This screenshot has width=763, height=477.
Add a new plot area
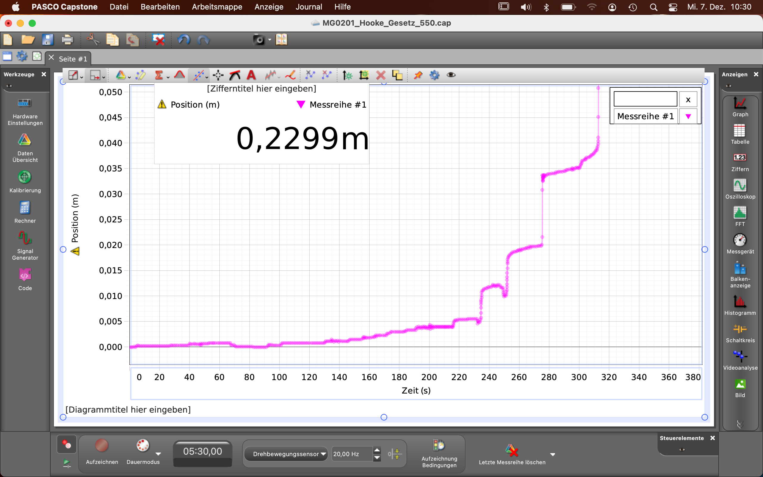click(364, 75)
